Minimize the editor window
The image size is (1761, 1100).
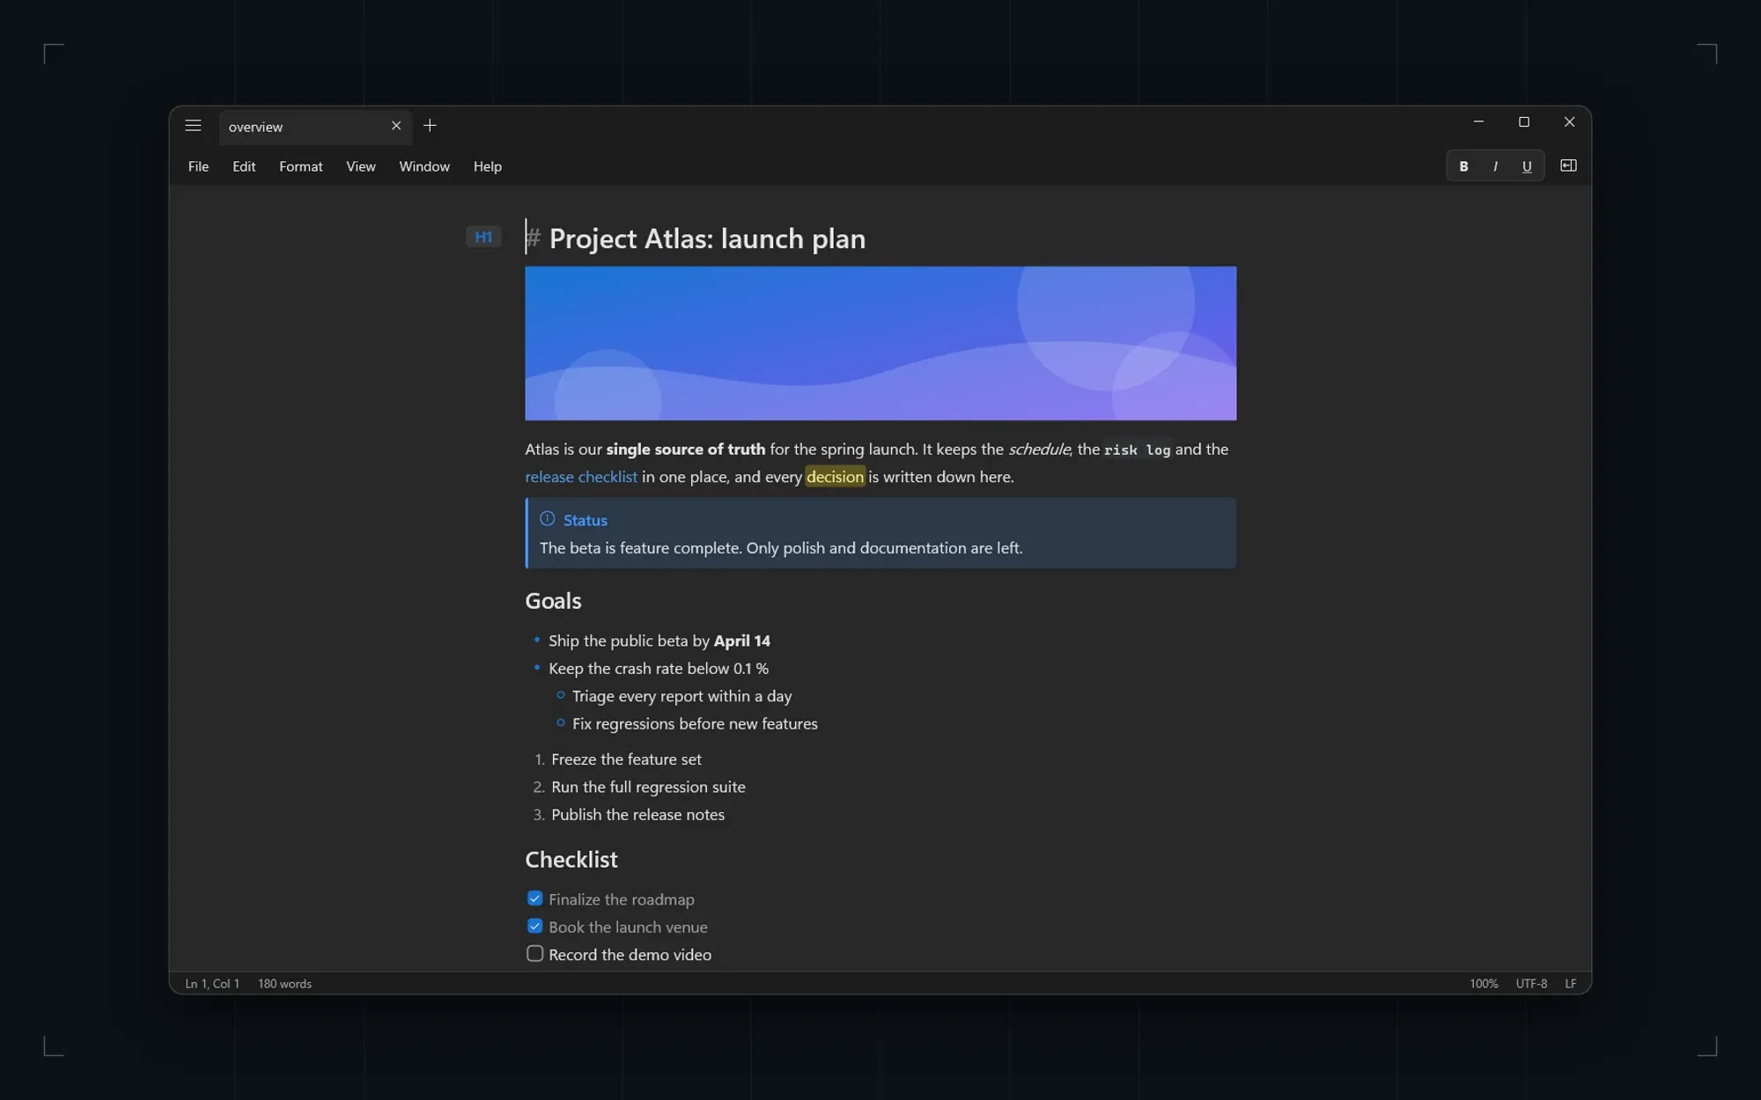pyautogui.click(x=1478, y=122)
